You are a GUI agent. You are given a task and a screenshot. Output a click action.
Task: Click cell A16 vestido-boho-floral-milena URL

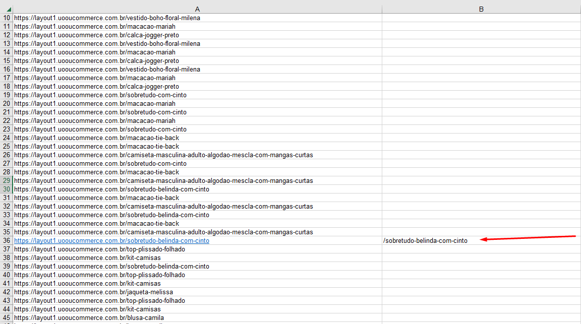tap(197, 69)
